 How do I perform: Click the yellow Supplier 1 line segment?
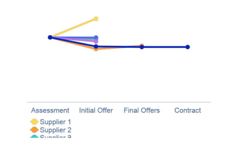click(x=73, y=28)
